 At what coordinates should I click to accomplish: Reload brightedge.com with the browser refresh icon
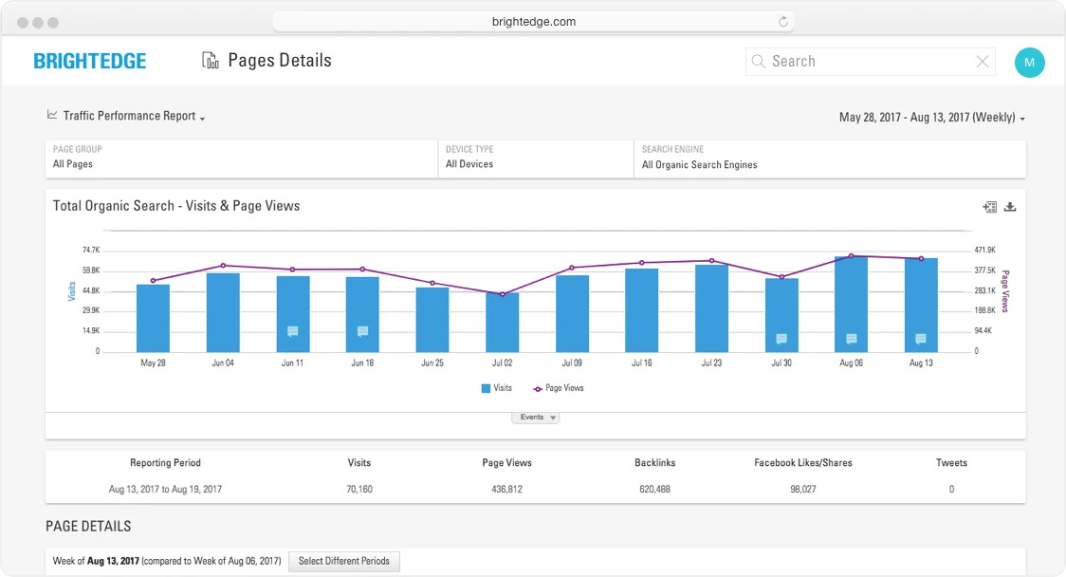(783, 20)
